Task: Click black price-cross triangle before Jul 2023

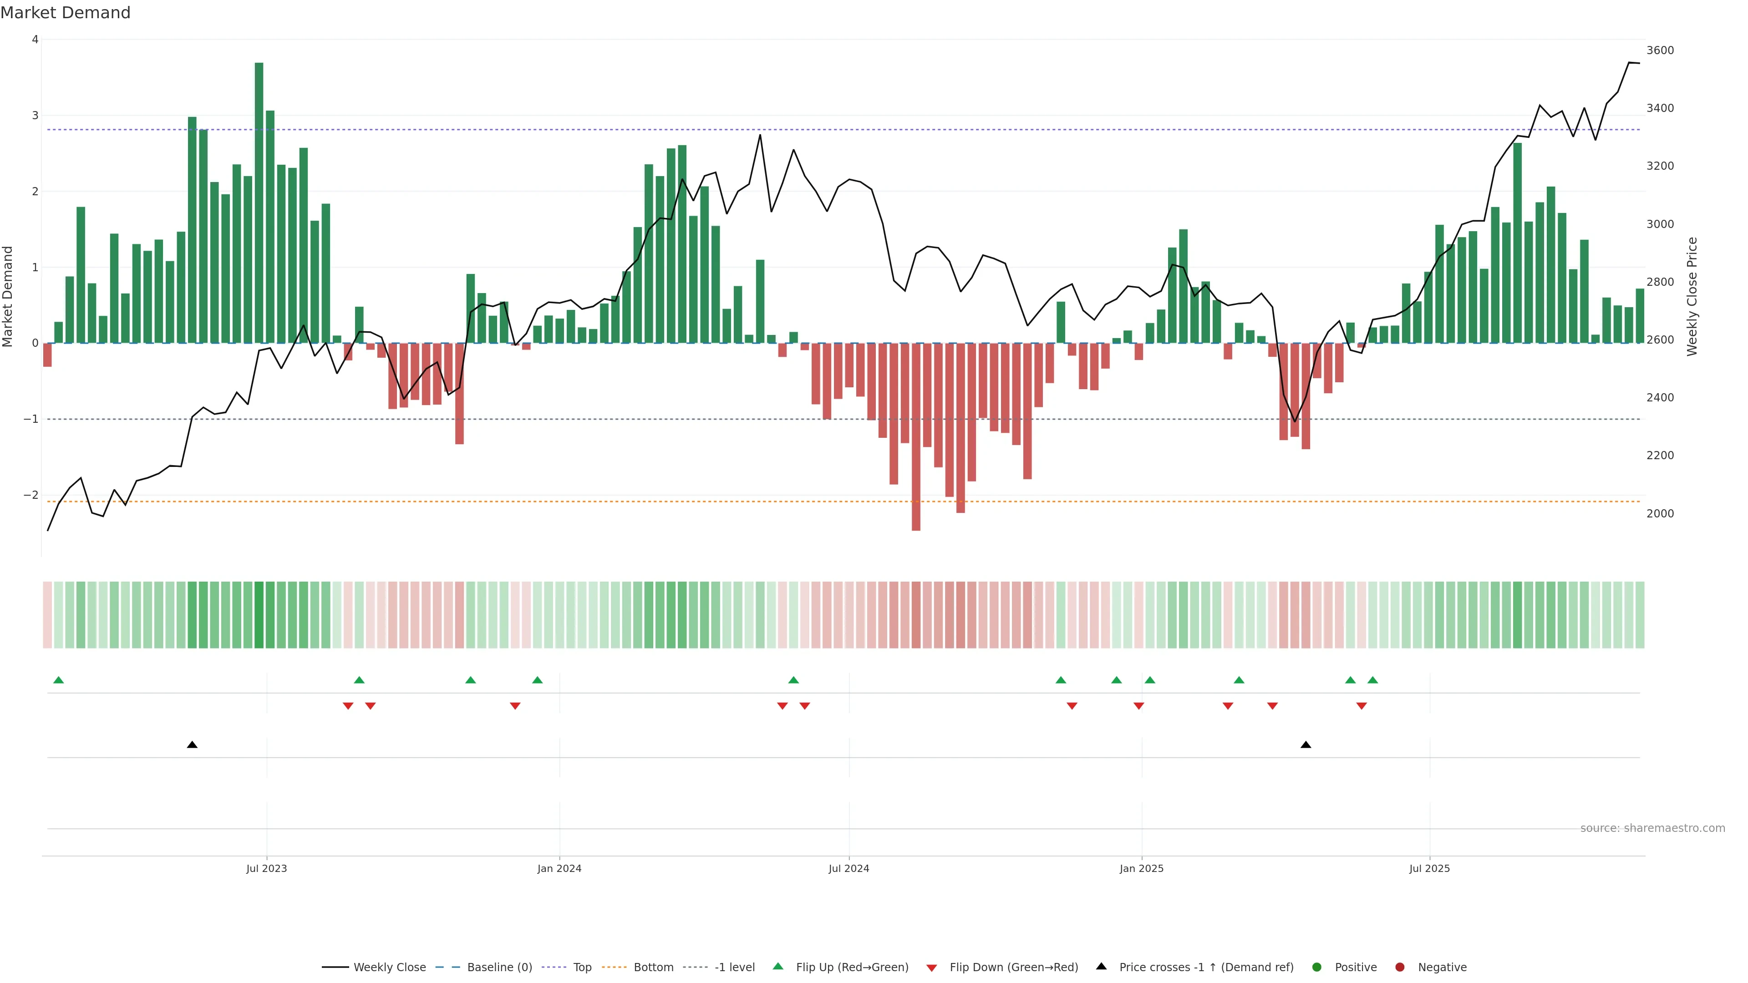Action: pos(192,745)
